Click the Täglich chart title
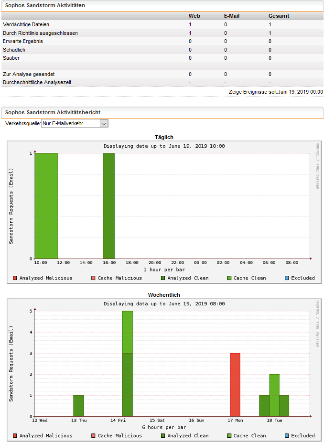The image size is (324, 443). point(164,137)
